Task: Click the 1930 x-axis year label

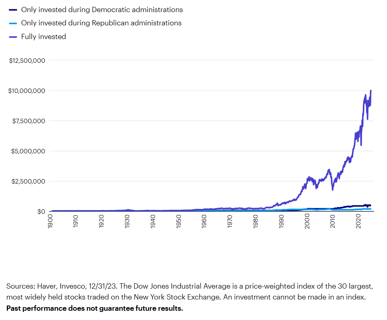Action: tap(127, 221)
